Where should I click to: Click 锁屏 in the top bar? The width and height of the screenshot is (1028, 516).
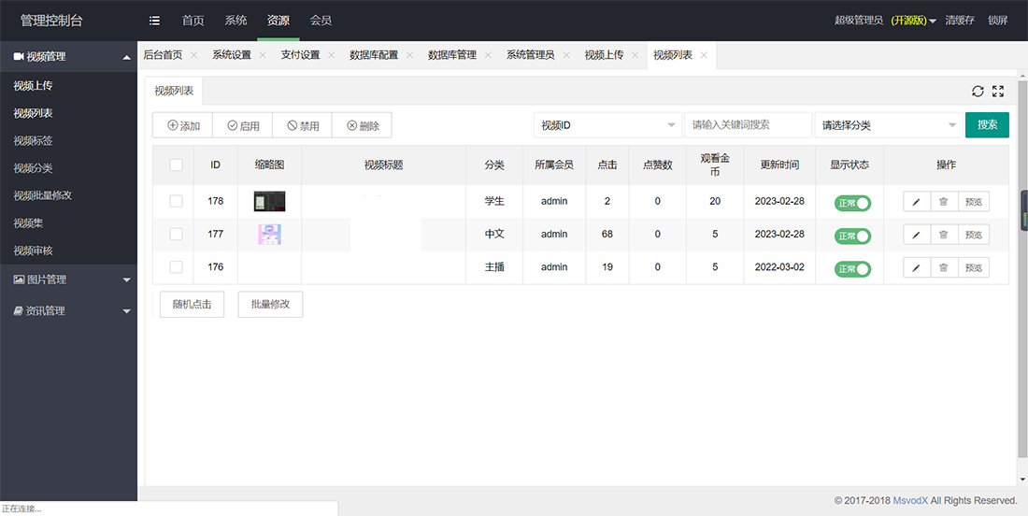tap(997, 21)
